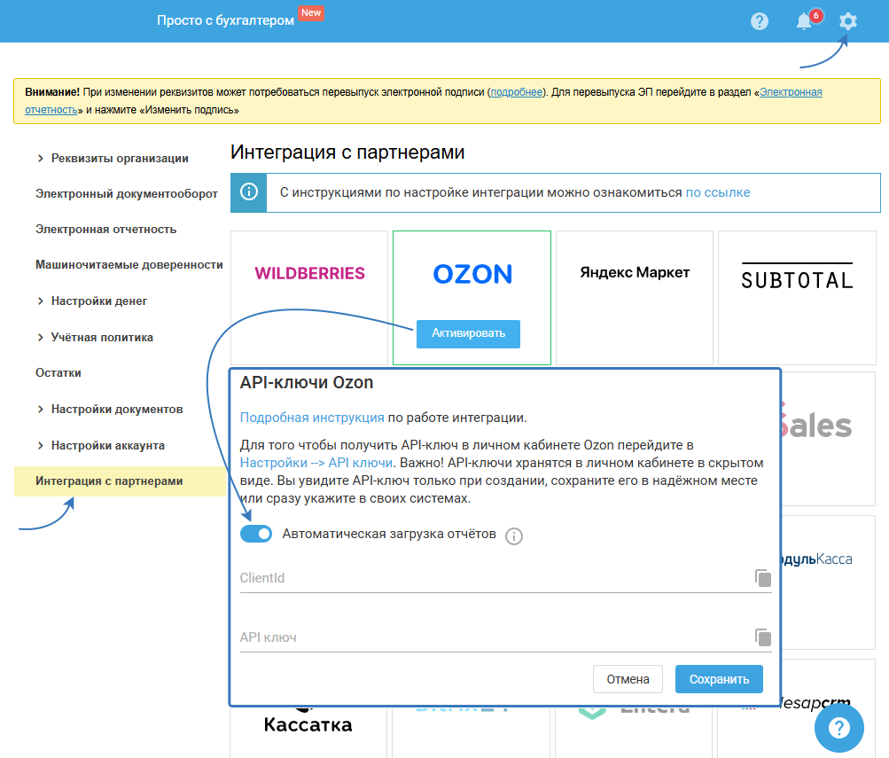Open settings gear icon in header
889x758 pixels.
847,21
